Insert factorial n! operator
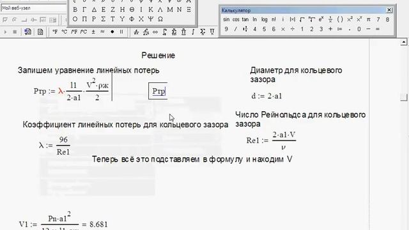This screenshot has width=409, height=230. (x=274, y=20)
